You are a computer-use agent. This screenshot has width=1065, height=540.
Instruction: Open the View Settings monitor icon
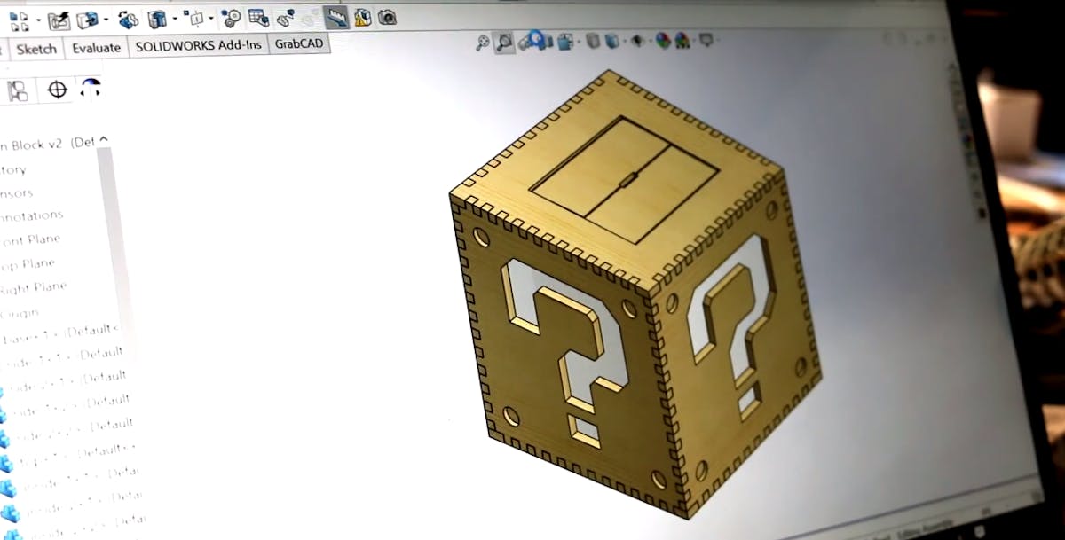coord(706,39)
